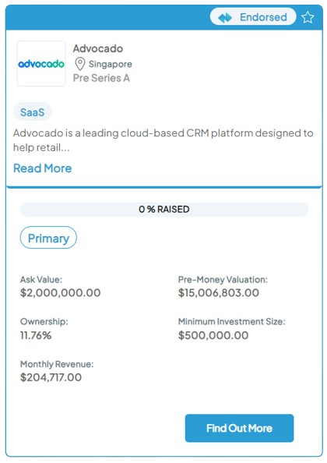Select the SaaS category tag
This screenshot has height=463, width=327.
pos(33,112)
